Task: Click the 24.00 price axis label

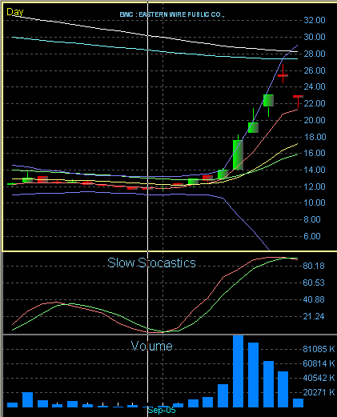Action: [315, 86]
